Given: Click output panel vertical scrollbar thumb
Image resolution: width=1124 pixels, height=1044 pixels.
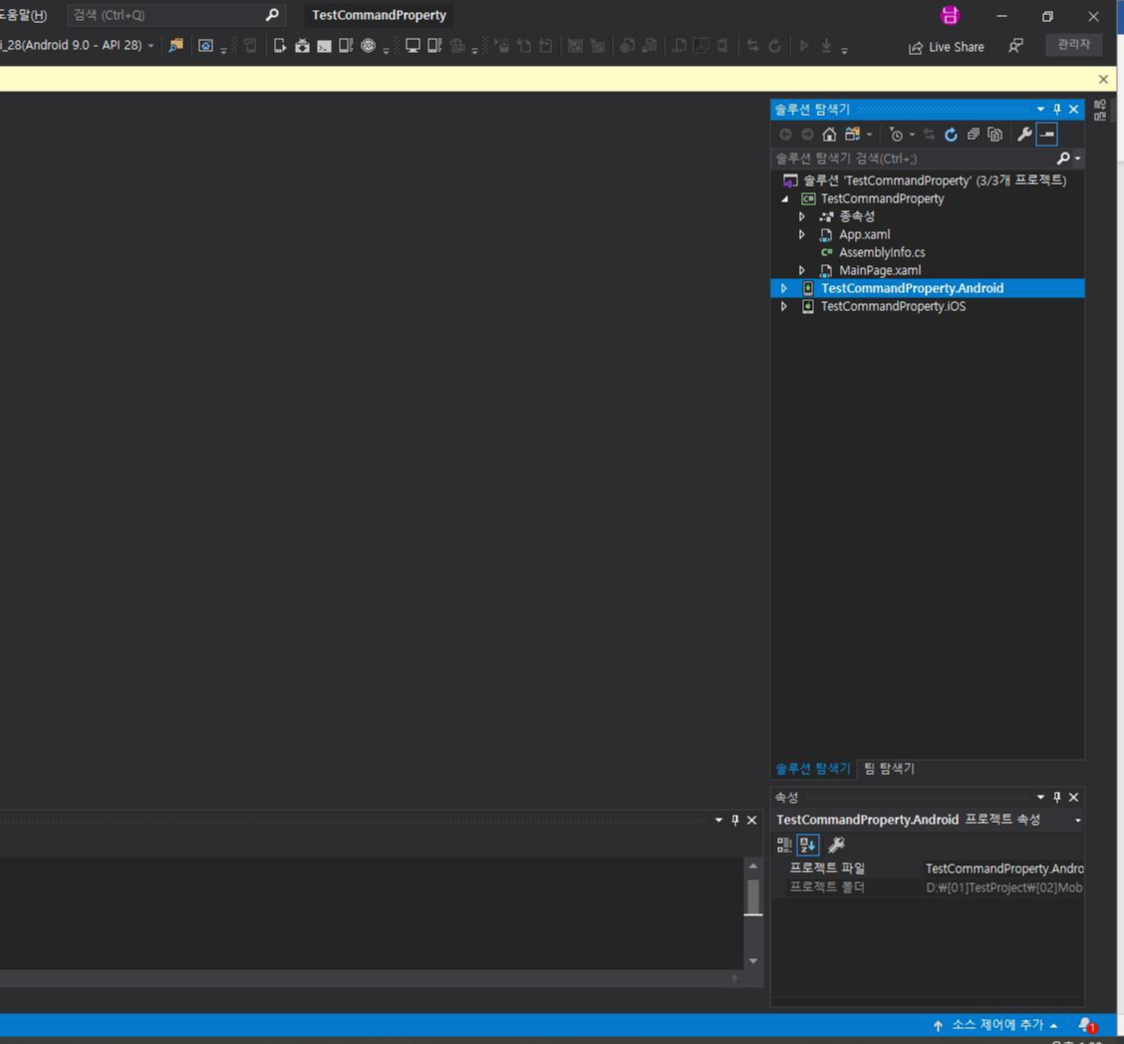Looking at the screenshot, I should tap(752, 896).
